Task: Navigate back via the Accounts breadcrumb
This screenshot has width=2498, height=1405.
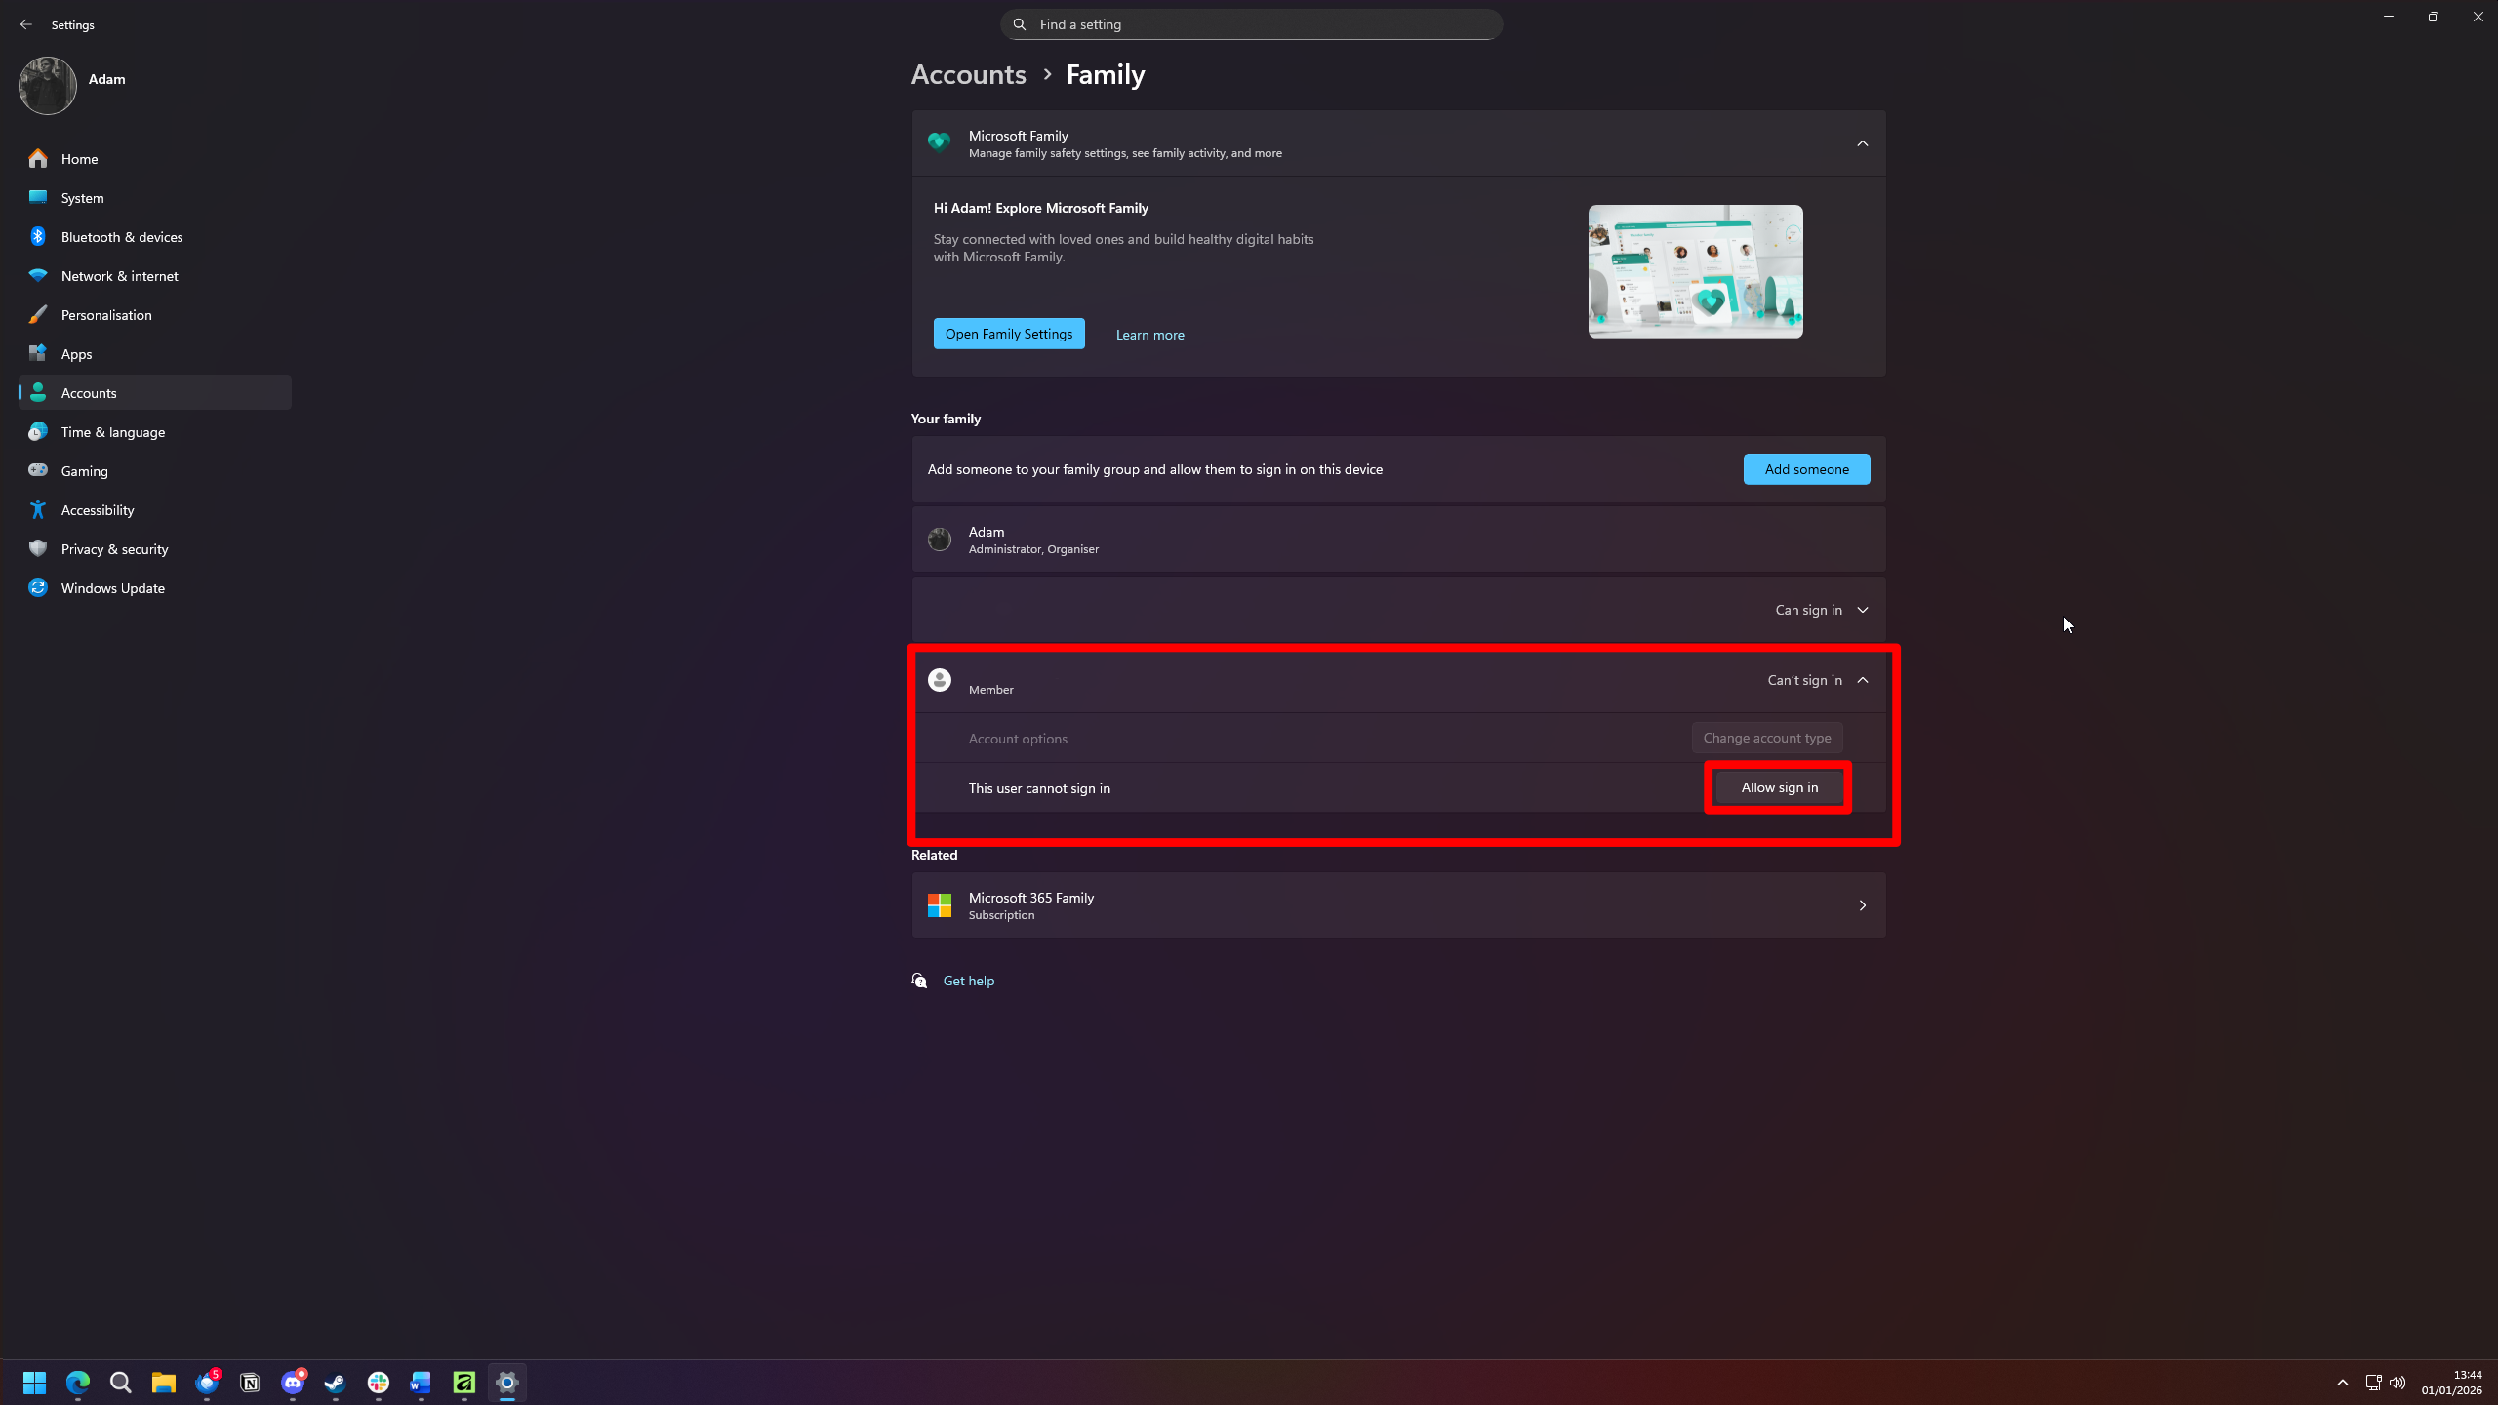Action: [x=967, y=73]
